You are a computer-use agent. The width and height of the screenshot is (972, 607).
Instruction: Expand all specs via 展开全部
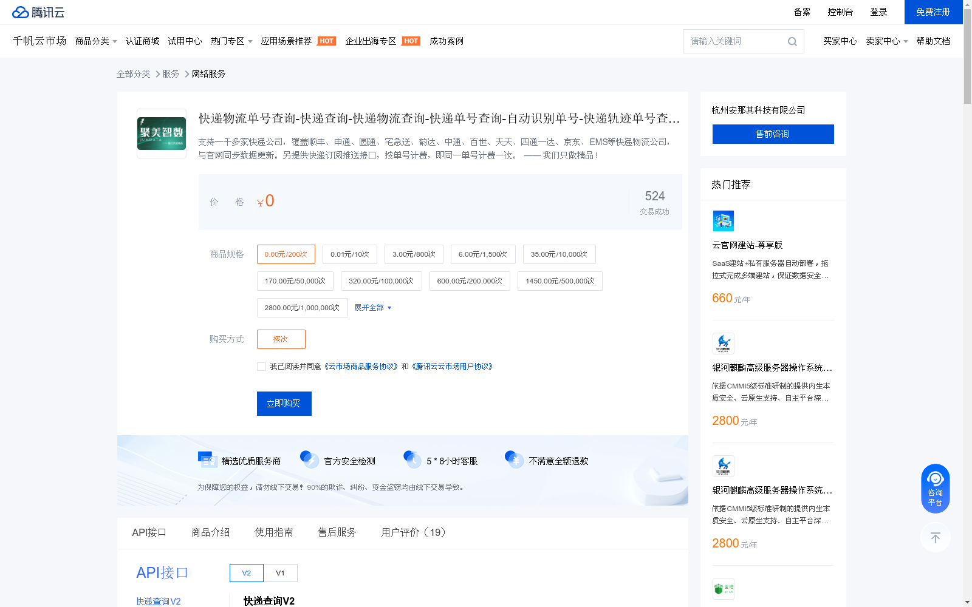[373, 308]
